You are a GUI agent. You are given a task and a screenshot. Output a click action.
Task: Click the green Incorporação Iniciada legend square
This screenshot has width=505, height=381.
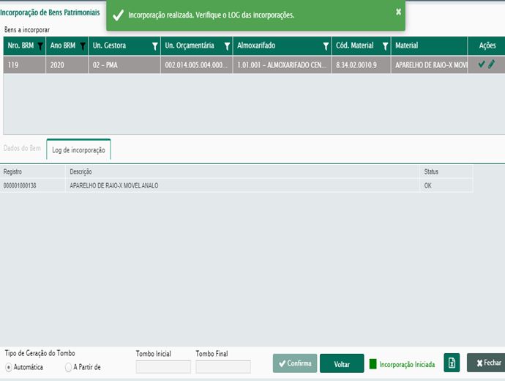click(373, 363)
